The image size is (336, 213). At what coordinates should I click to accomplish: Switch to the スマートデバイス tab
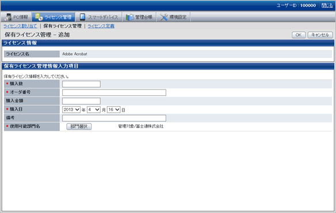tap(99, 17)
